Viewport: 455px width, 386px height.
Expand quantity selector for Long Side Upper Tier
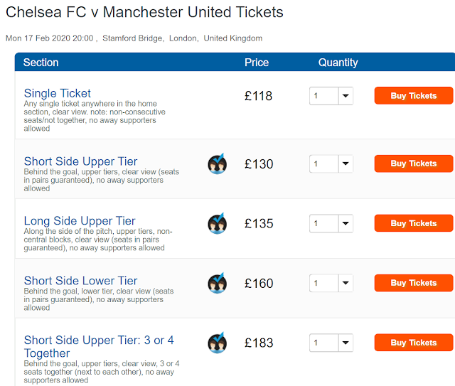click(331, 224)
